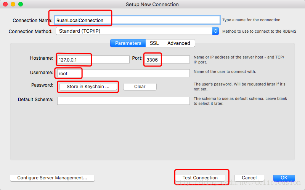
Task: Select the Advanced tab
Action: coord(178,43)
